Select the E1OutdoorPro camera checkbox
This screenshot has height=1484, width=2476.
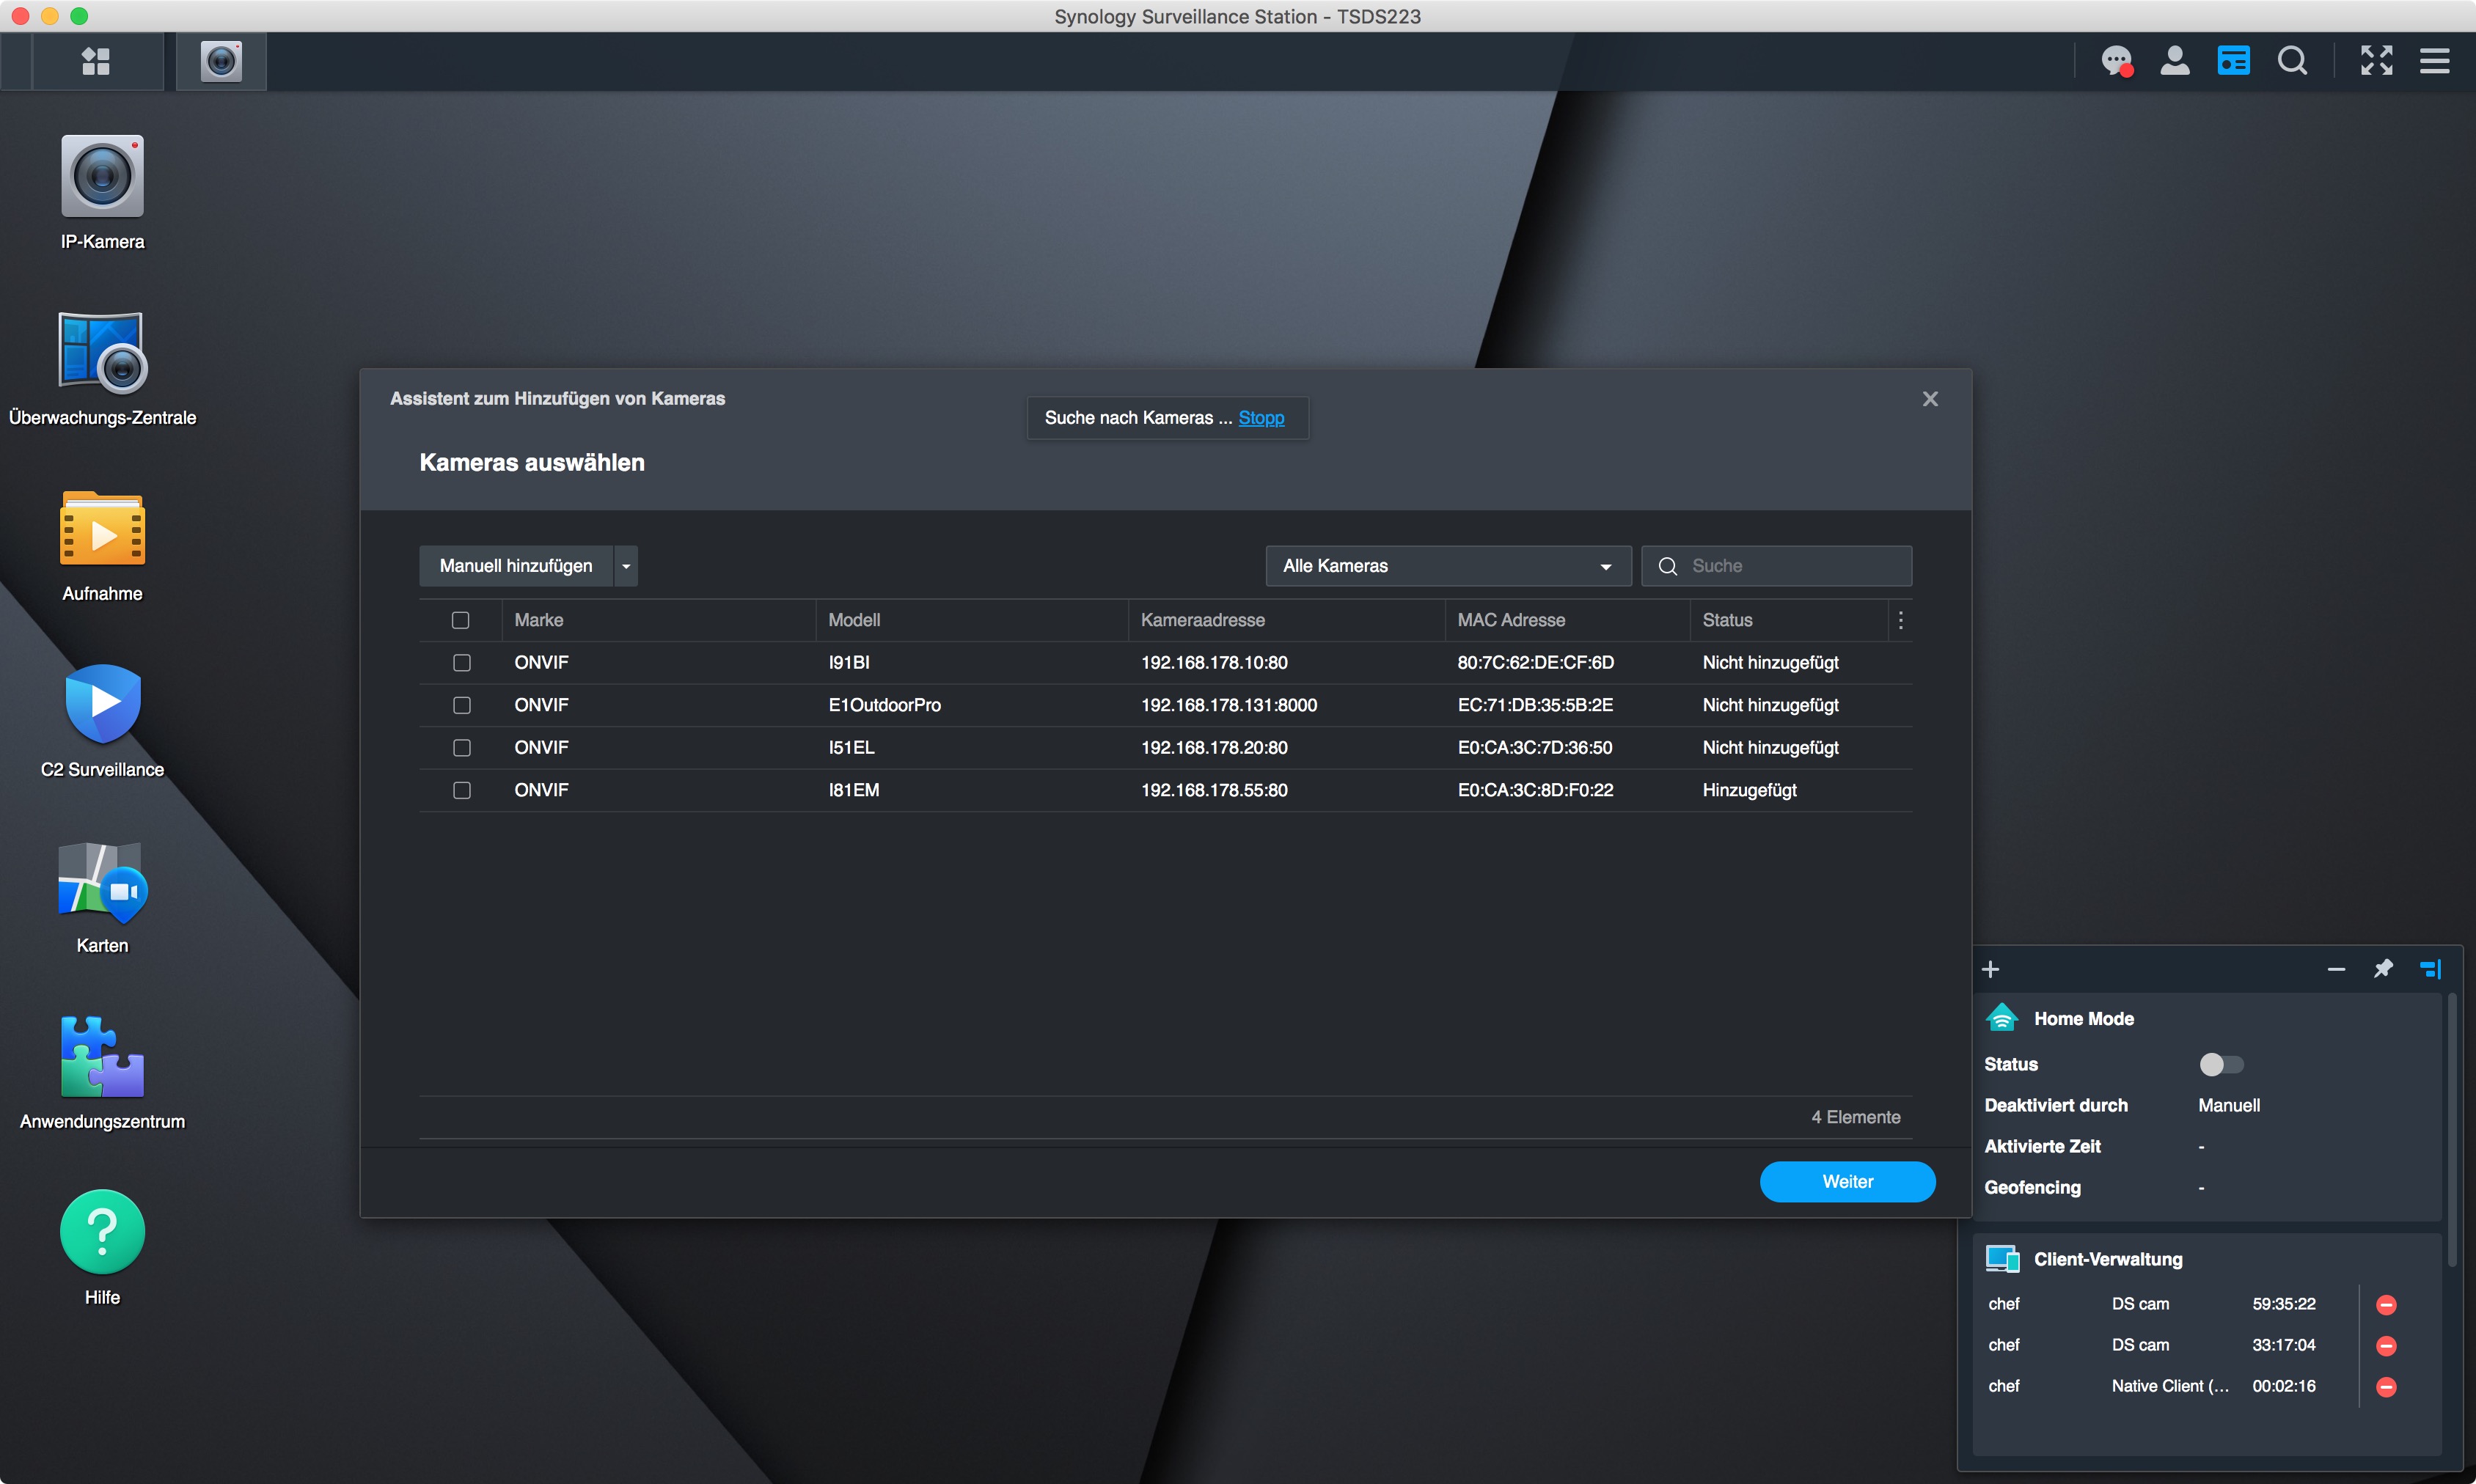click(x=461, y=705)
